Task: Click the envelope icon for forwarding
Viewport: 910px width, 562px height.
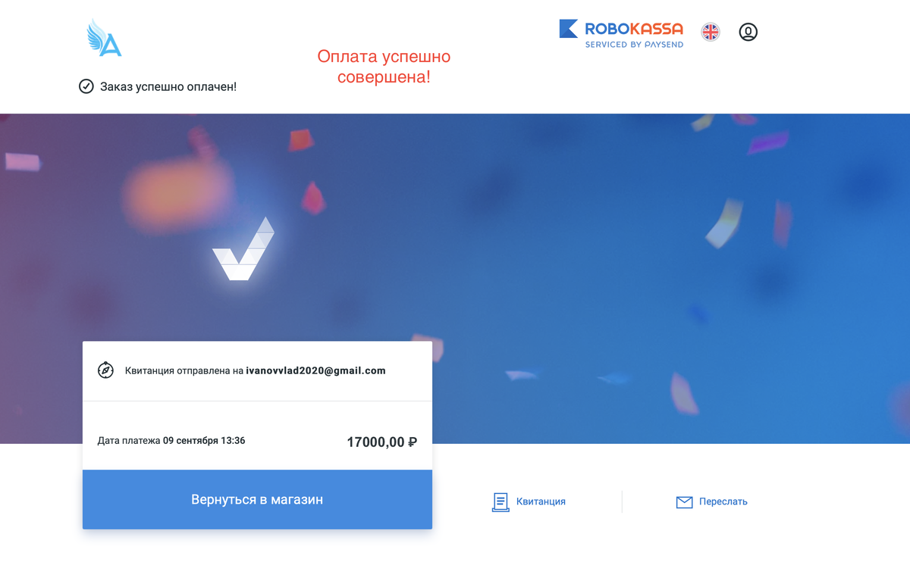Action: (x=684, y=502)
